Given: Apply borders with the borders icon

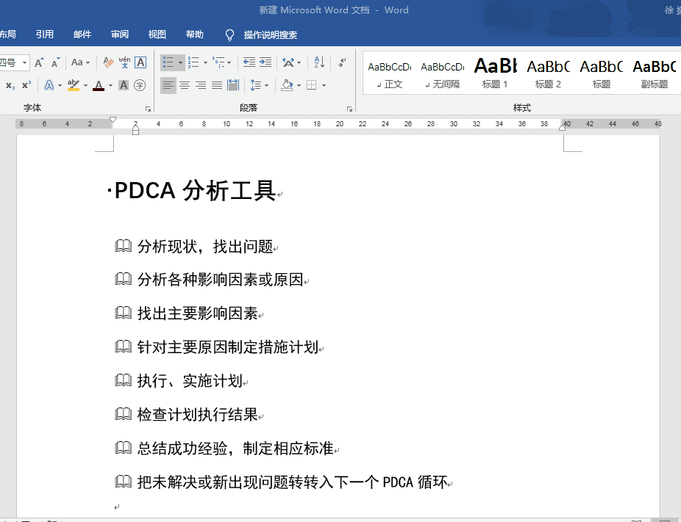Looking at the screenshot, I should point(311,85).
